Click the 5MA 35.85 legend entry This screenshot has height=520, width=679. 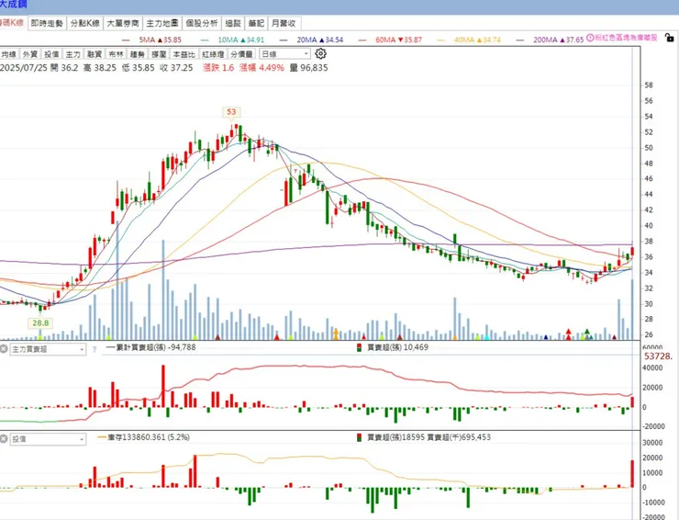pos(151,40)
